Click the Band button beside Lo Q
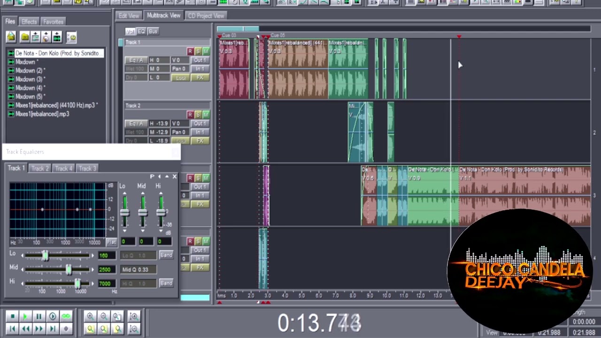This screenshot has width=601, height=338. 166,255
